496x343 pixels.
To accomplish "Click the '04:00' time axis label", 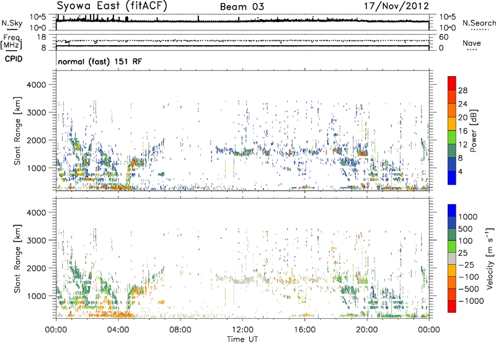I will click(118, 330).
